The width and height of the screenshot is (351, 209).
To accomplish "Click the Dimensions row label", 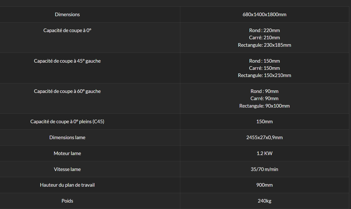I will click(67, 14).
